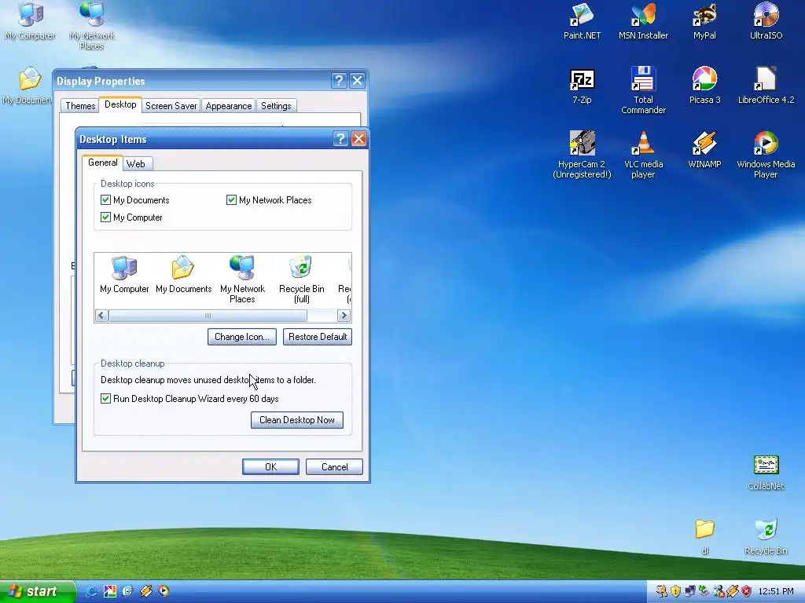
Task: Launch Windows Media Player from Quick Launch
Action: coord(164,591)
